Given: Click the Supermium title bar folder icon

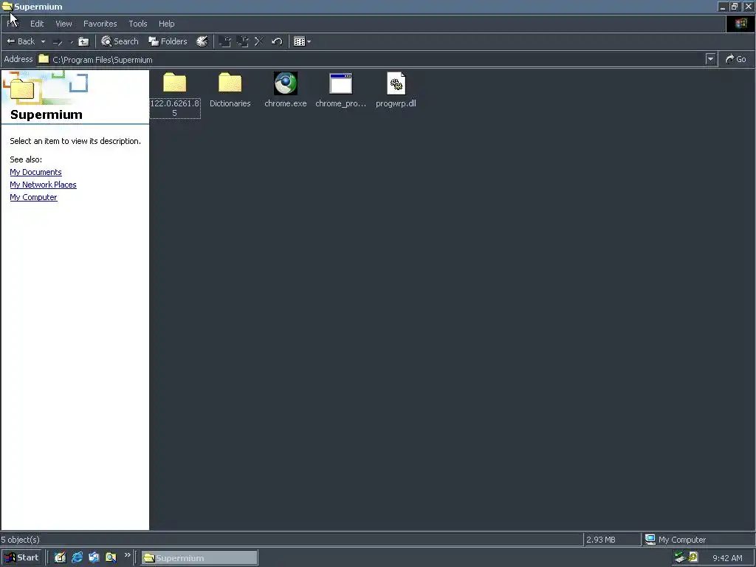Looking at the screenshot, I should pyautogui.click(x=7, y=7).
